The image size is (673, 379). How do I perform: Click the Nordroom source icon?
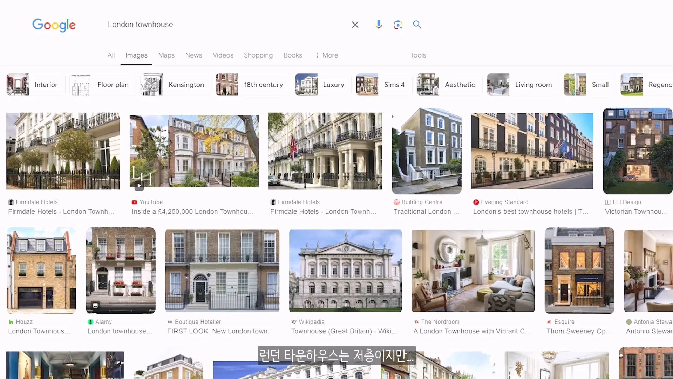[416, 322]
